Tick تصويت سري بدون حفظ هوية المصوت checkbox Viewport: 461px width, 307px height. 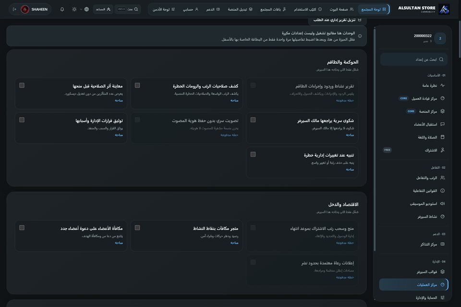point(137,119)
